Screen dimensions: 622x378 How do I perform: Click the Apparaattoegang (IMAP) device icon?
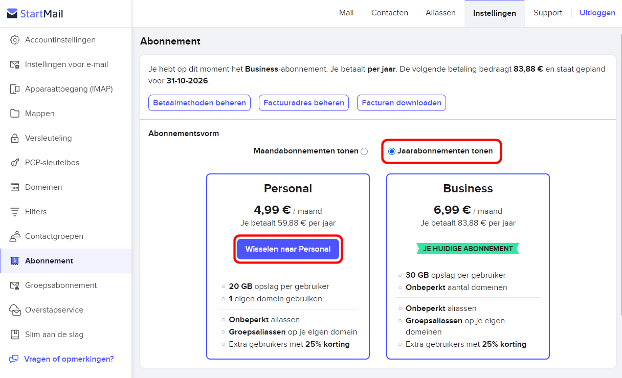pyautogui.click(x=15, y=89)
